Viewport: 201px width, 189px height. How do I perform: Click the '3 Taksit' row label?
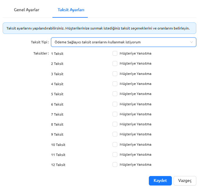(57, 74)
